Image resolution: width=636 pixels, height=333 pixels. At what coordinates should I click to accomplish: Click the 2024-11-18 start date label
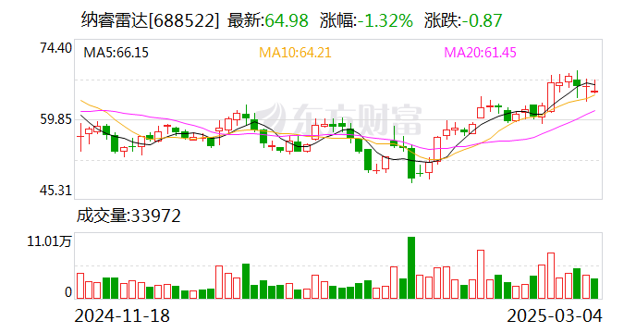[122, 315]
